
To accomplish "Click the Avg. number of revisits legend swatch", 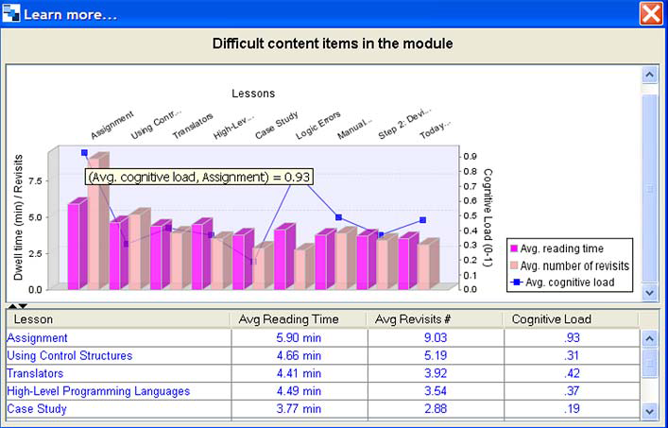I will [516, 265].
